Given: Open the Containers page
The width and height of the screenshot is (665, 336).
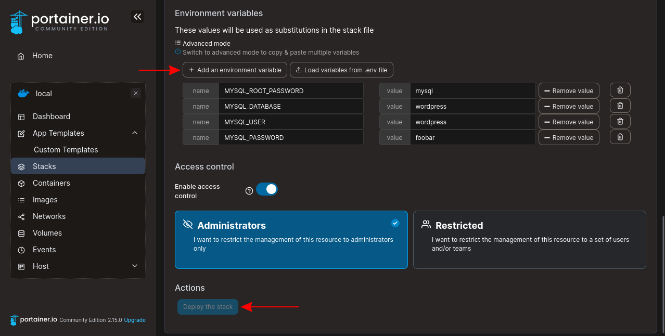Looking at the screenshot, I should click(51, 183).
